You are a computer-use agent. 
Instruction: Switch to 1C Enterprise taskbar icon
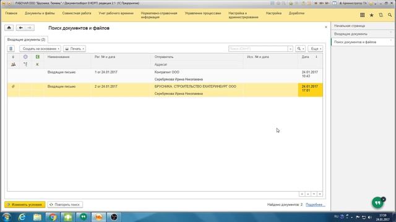98,217
